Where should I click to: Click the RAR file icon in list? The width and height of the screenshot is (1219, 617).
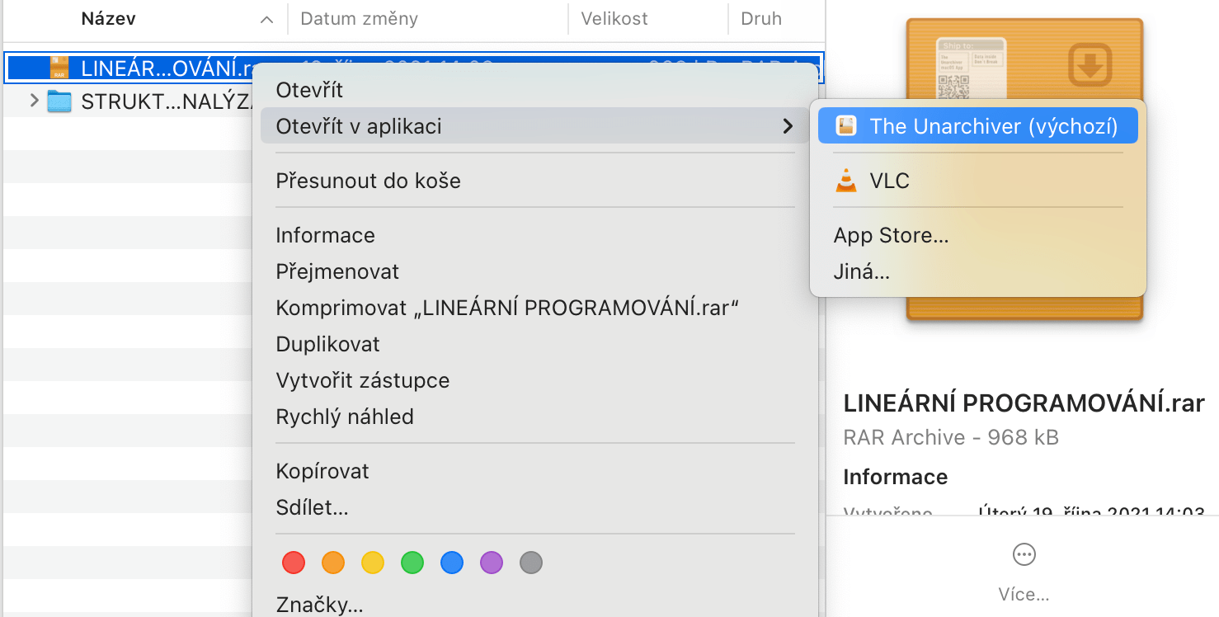tap(59, 68)
